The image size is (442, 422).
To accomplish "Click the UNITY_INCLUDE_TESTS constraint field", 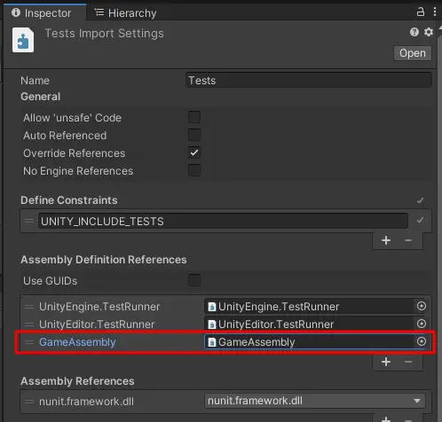I will tap(223, 221).
